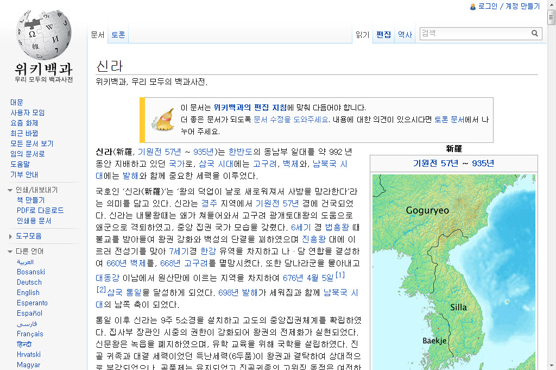Follow the footnote [1] reference link
556x370 pixels.
pos(340,275)
